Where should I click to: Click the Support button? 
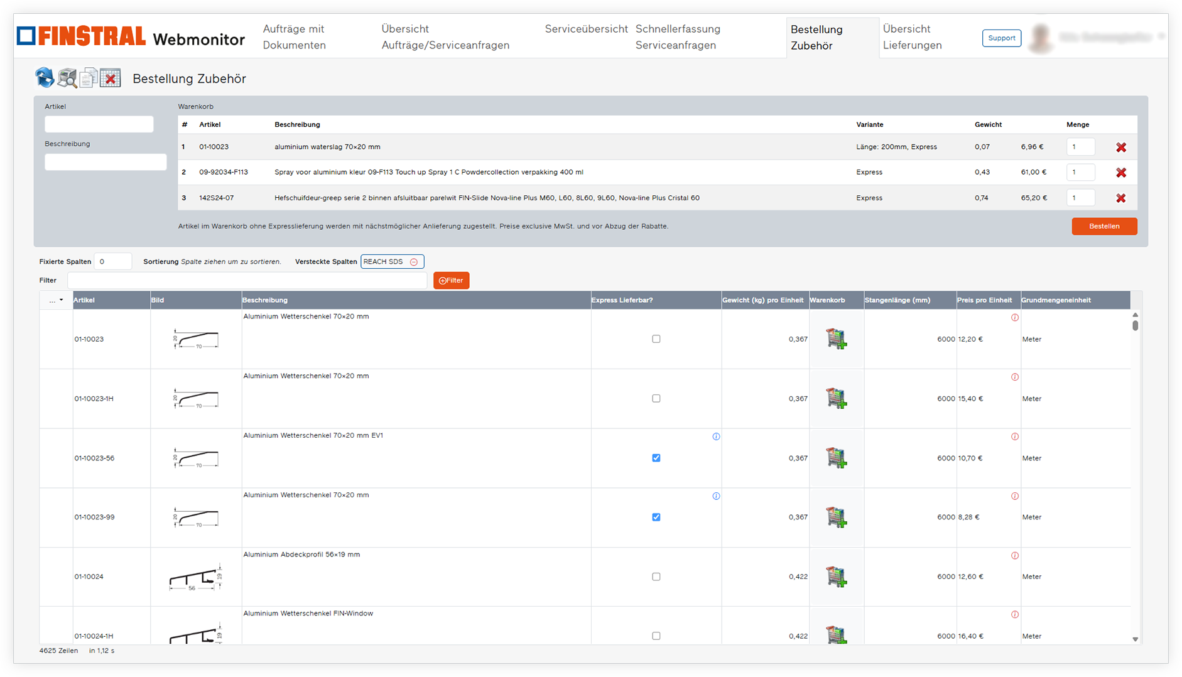[1001, 38]
